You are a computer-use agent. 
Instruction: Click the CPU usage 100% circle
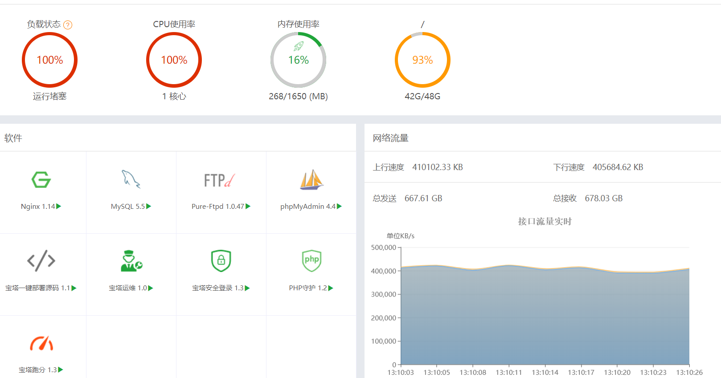[x=174, y=60]
